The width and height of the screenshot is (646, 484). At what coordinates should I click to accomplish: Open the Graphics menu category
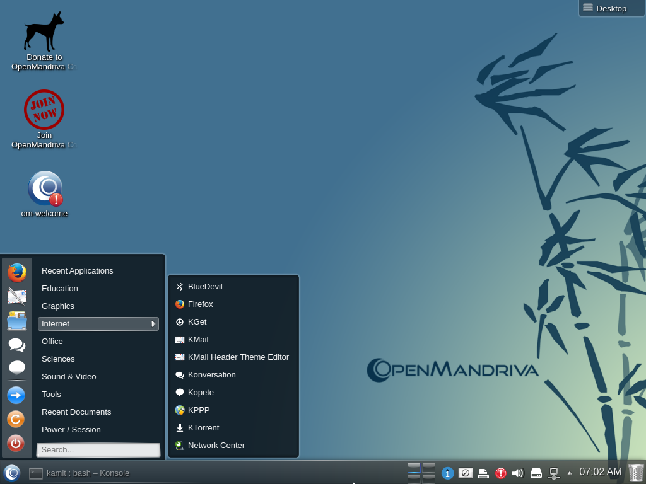click(x=58, y=306)
